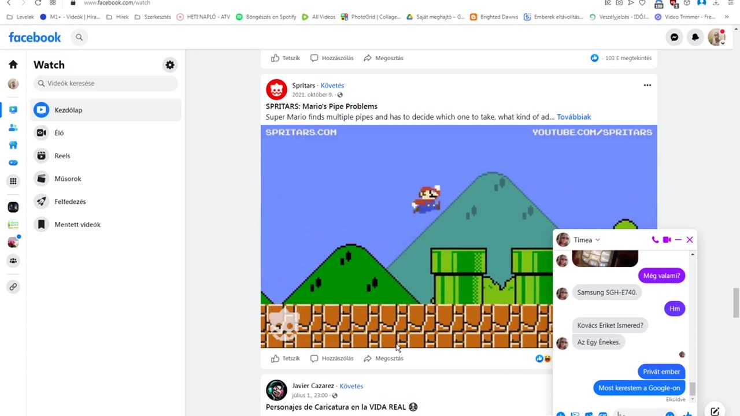740x416 pixels.
Task: Open HETI NAPLÓ - ATV bookmark
Action: (203, 17)
